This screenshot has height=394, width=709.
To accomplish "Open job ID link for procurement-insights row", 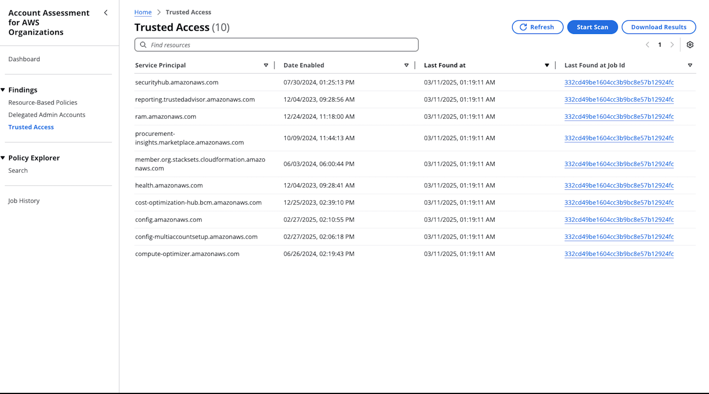I will tap(619, 138).
